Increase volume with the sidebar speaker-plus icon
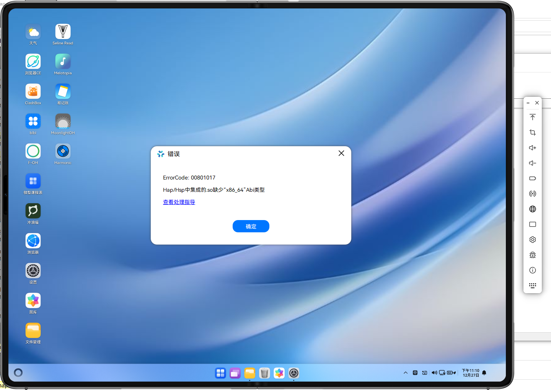 pyautogui.click(x=532, y=148)
